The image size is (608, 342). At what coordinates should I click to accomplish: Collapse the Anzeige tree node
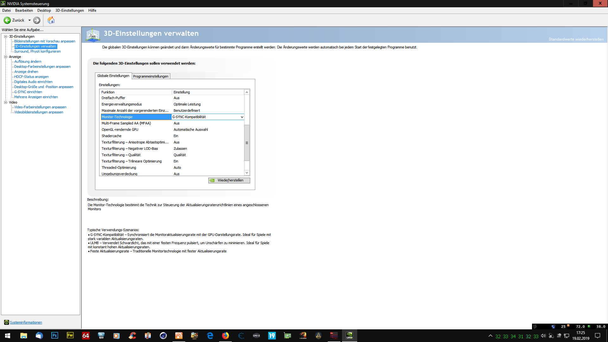(x=5, y=57)
